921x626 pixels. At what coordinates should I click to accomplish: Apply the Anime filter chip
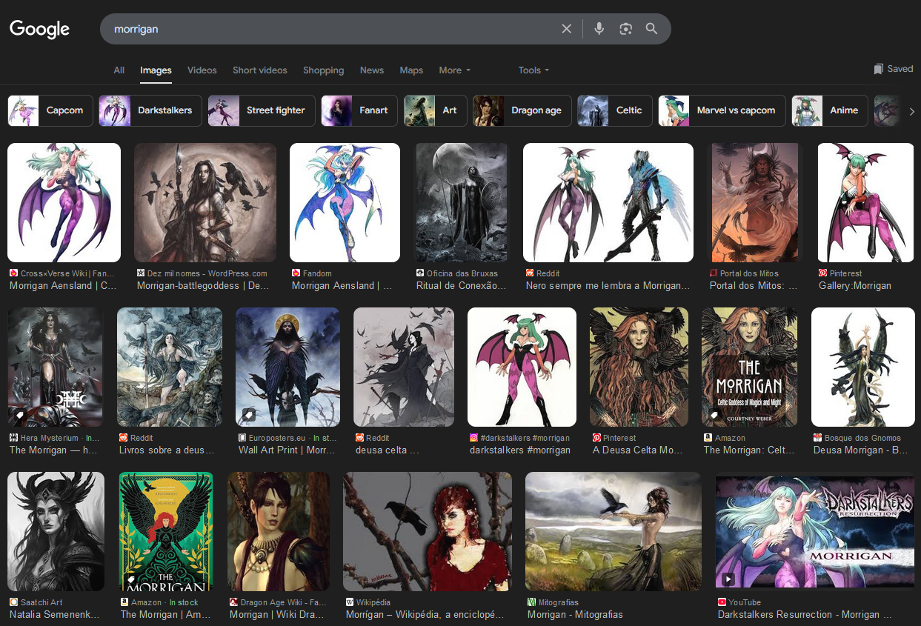coord(830,110)
